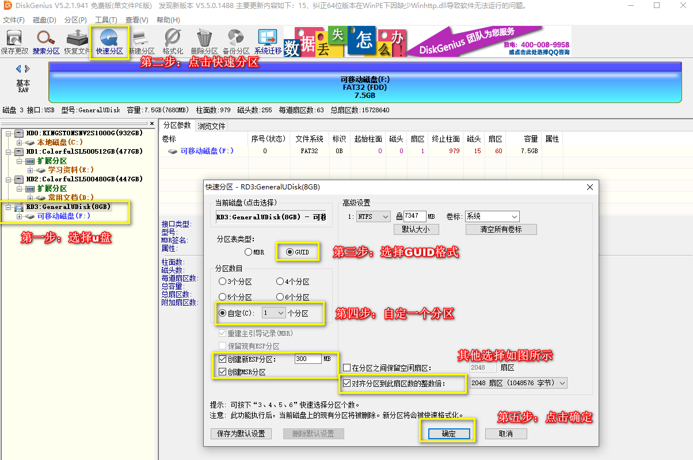This screenshot has height=460, width=693.
Task: Launch the Recover Files (恢复文件) tool
Action: 77,42
